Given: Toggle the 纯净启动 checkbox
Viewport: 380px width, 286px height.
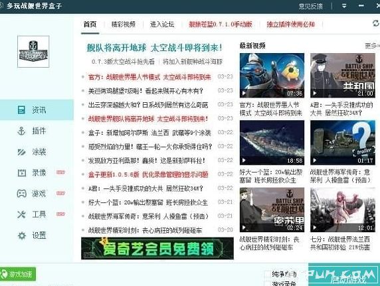Looking at the screenshot, I should coord(267,274).
